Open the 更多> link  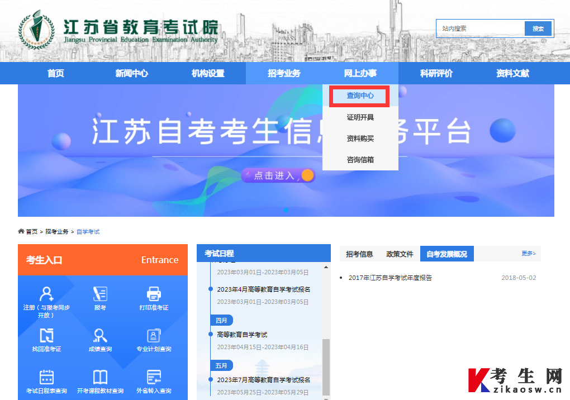pyautogui.click(x=529, y=254)
